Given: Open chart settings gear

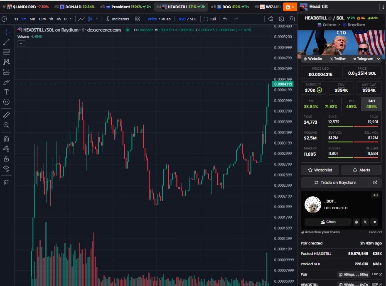Looking at the screenshot, I should click(281, 19).
